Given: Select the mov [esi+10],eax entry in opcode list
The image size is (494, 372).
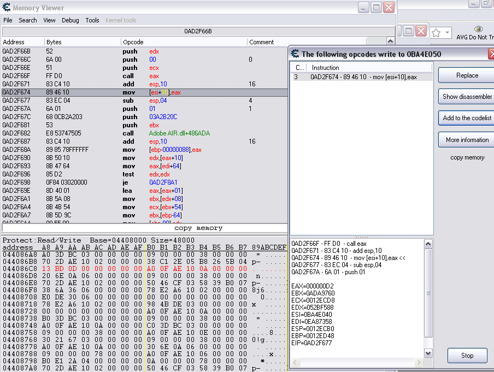Looking at the screenshot, I should 363,77.
